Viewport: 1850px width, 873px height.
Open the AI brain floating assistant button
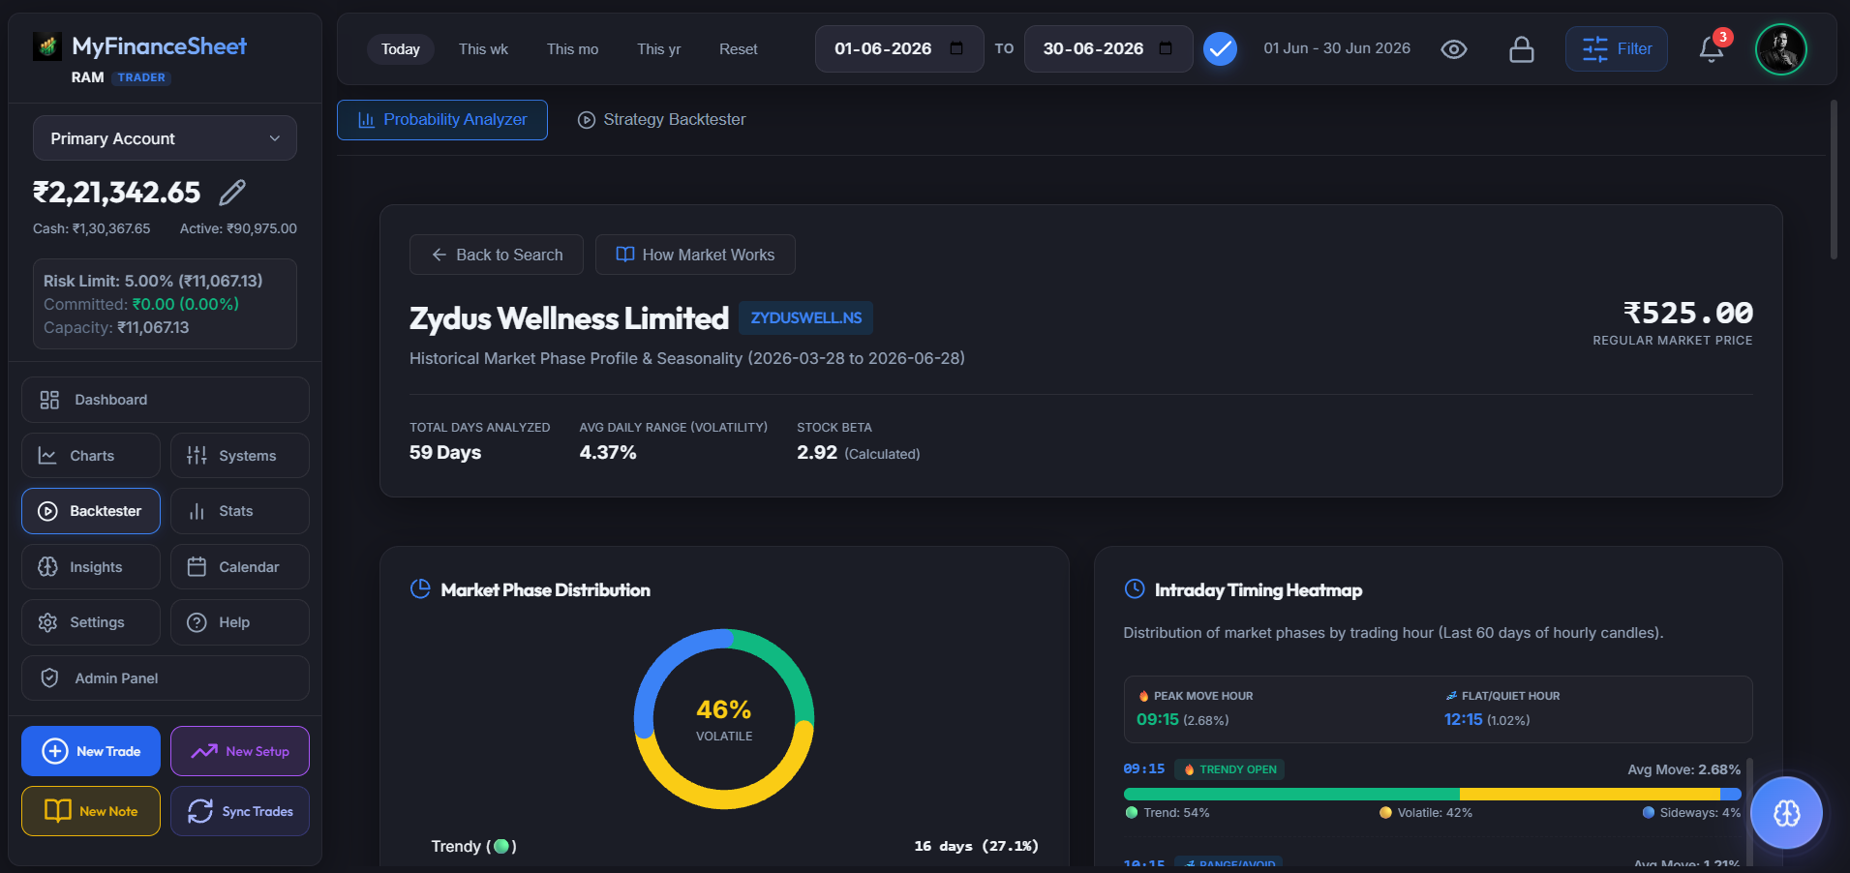(x=1786, y=813)
